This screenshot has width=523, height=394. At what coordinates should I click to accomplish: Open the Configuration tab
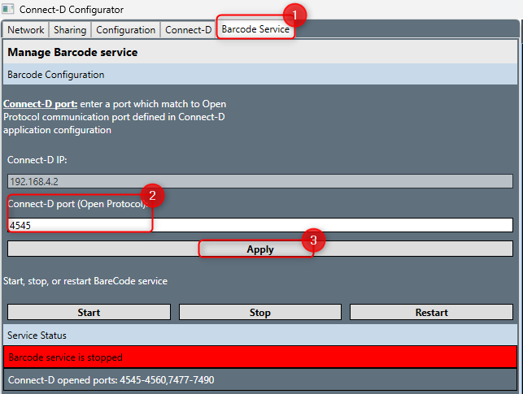[126, 30]
